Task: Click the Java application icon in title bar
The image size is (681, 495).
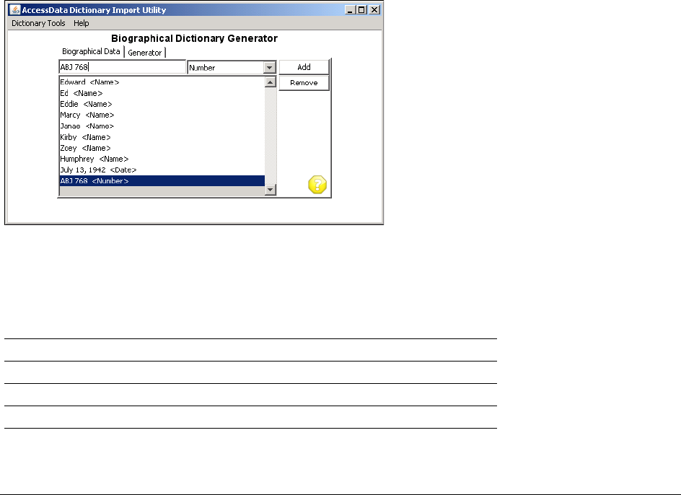Action: pyautogui.click(x=15, y=9)
